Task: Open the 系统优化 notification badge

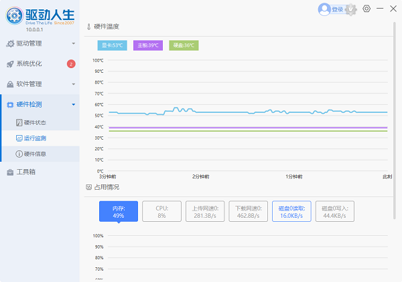Action: click(x=71, y=64)
